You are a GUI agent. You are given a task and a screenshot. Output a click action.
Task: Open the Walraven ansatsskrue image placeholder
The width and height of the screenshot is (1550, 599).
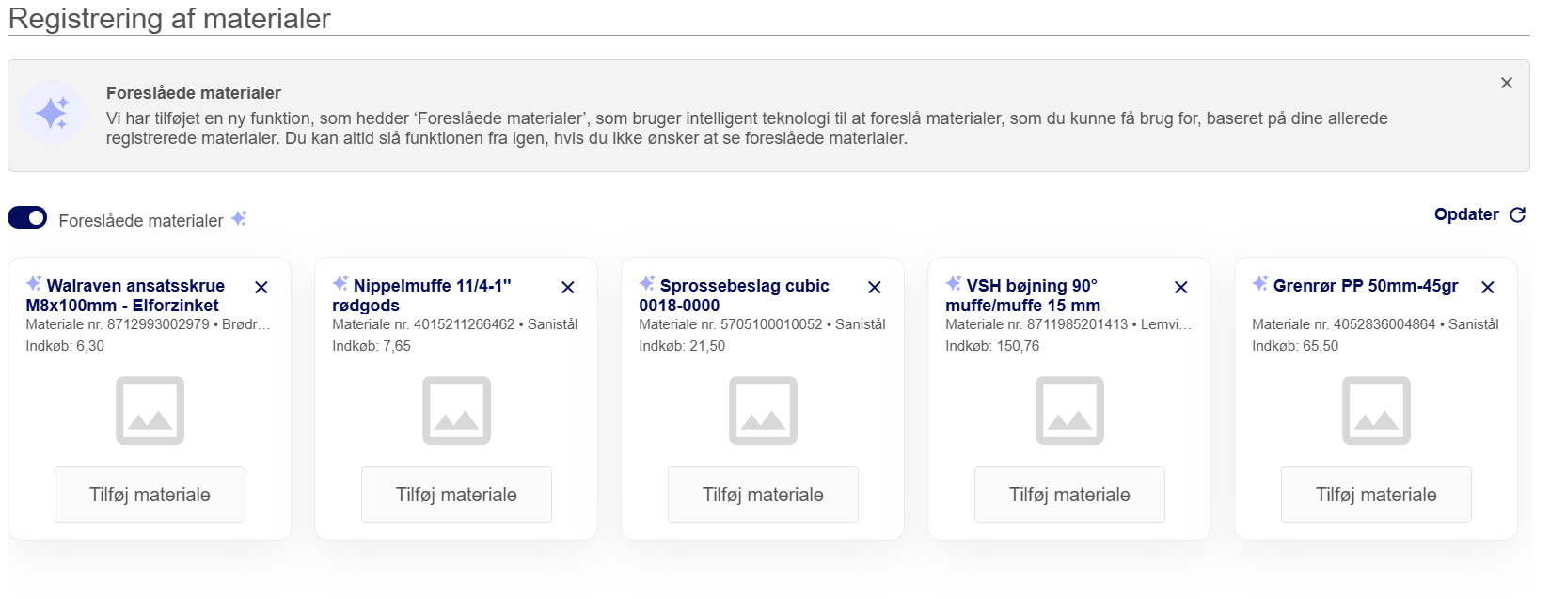pyautogui.click(x=150, y=410)
